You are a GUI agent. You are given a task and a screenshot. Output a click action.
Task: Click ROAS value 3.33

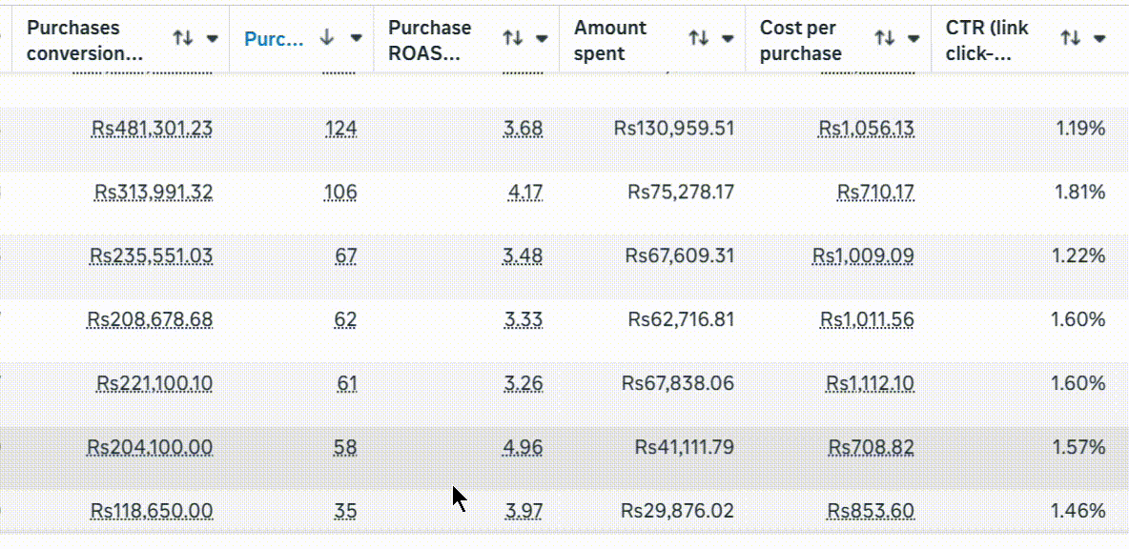click(523, 318)
